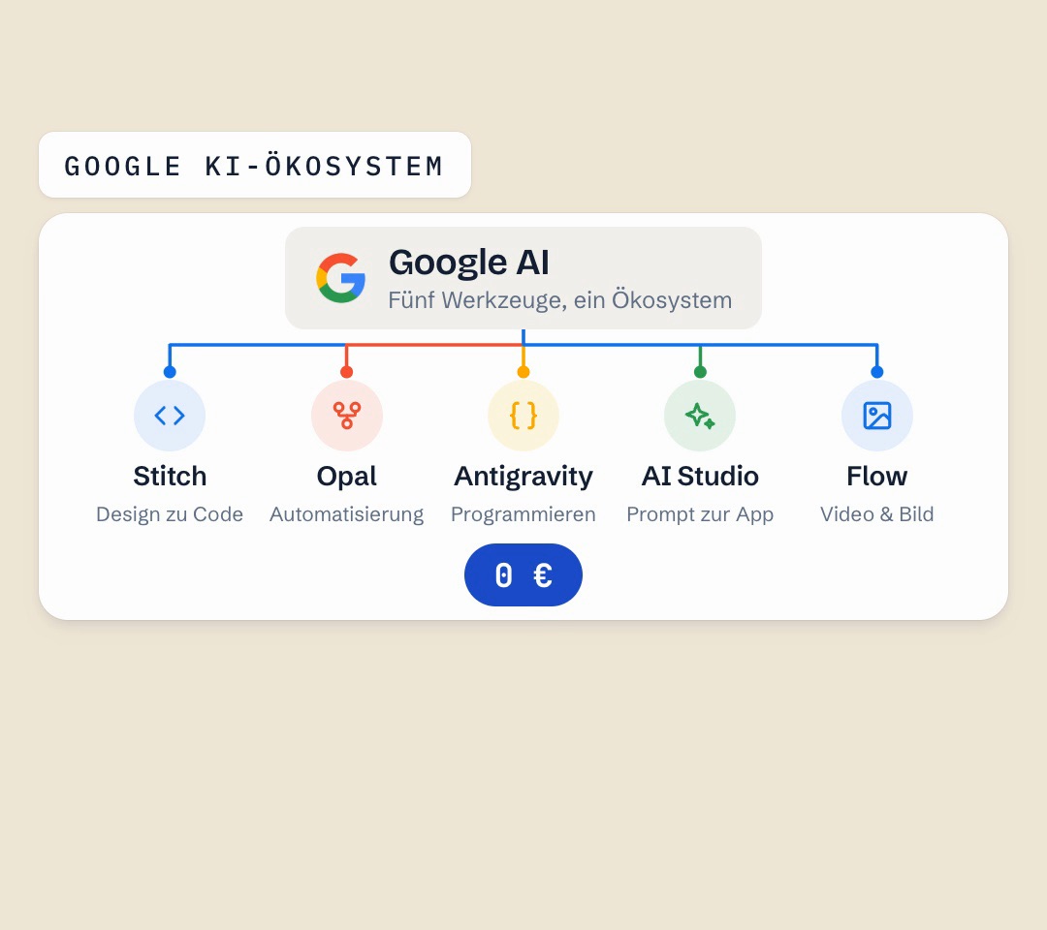Click 'Programmieren' caption
Image resolution: width=1047 pixels, height=930 pixels.
point(523,514)
